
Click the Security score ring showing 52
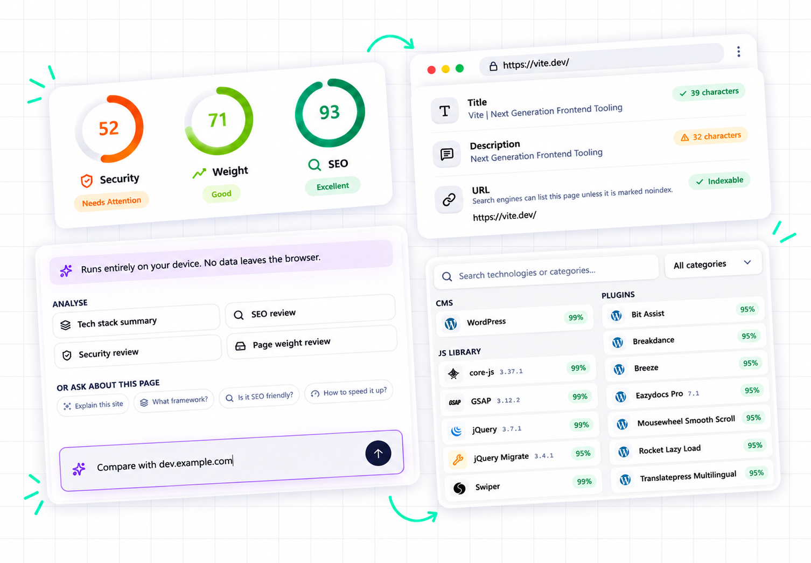(x=109, y=129)
